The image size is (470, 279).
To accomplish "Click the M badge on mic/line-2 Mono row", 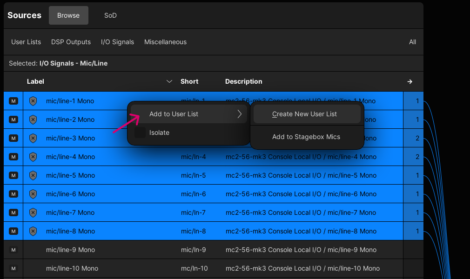I will 13,120.
